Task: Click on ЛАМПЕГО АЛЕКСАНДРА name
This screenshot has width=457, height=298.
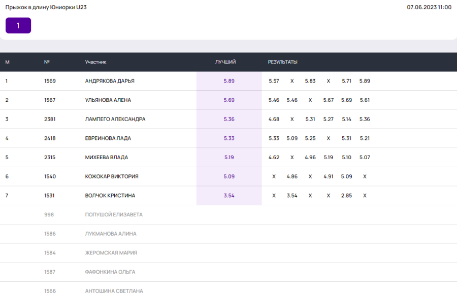Action: click(115, 119)
